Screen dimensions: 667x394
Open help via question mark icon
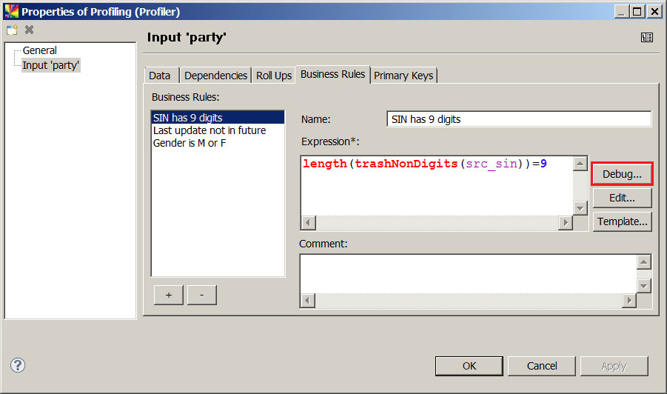[18, 365]
